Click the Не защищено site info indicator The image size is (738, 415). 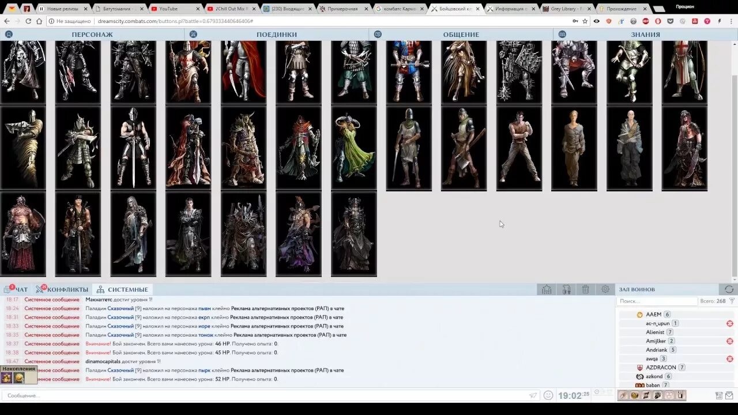click(70, 21)
